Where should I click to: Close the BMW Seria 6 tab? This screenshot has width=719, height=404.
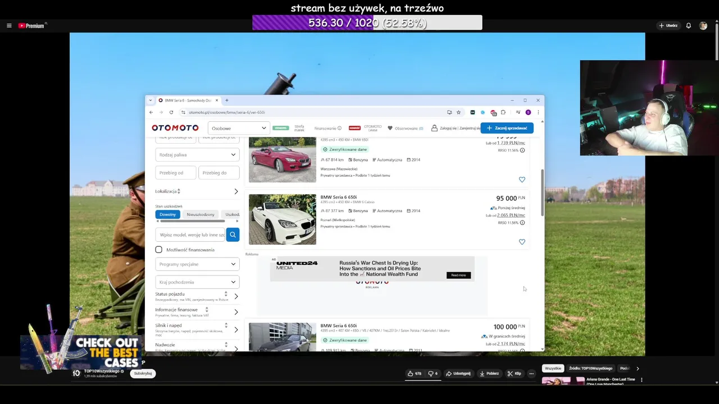[x=217, y=100]
